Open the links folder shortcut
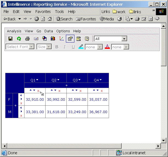168x157 pixels. (x=135, y=12)
